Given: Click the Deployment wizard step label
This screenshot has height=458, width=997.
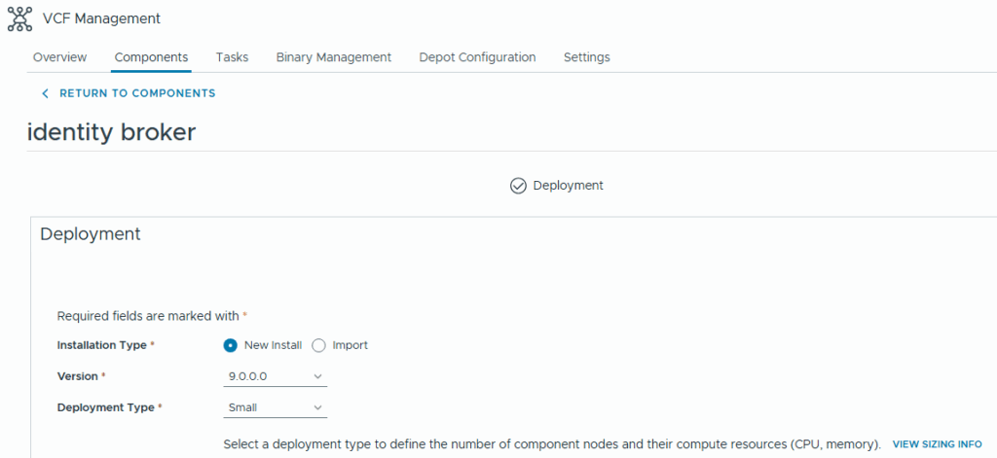Looking at the screenshot, I should click(x=568, y=186).
